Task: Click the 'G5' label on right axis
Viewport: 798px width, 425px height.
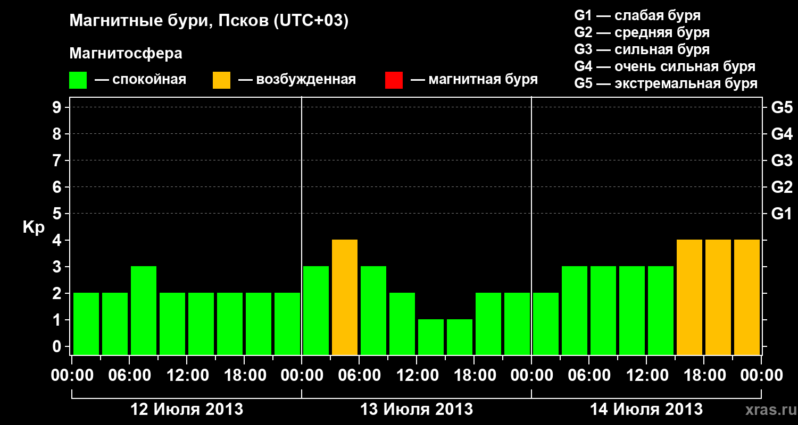Action: pos(782,107)
